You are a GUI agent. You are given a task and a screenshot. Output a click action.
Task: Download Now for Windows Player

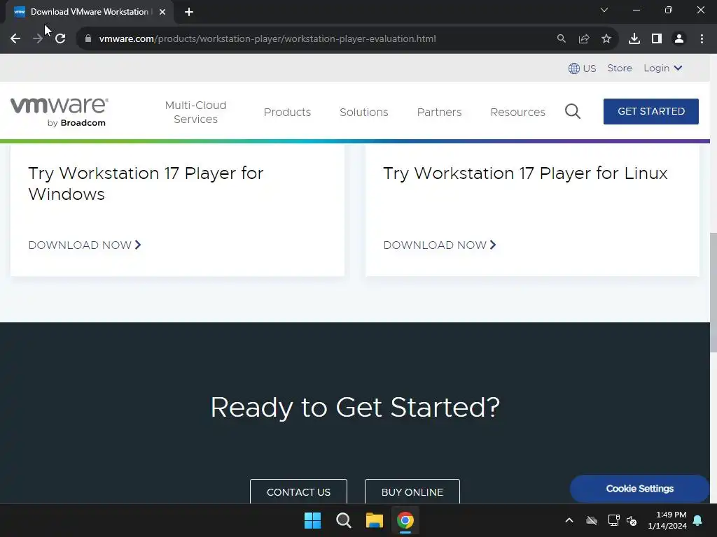point(85,245)
